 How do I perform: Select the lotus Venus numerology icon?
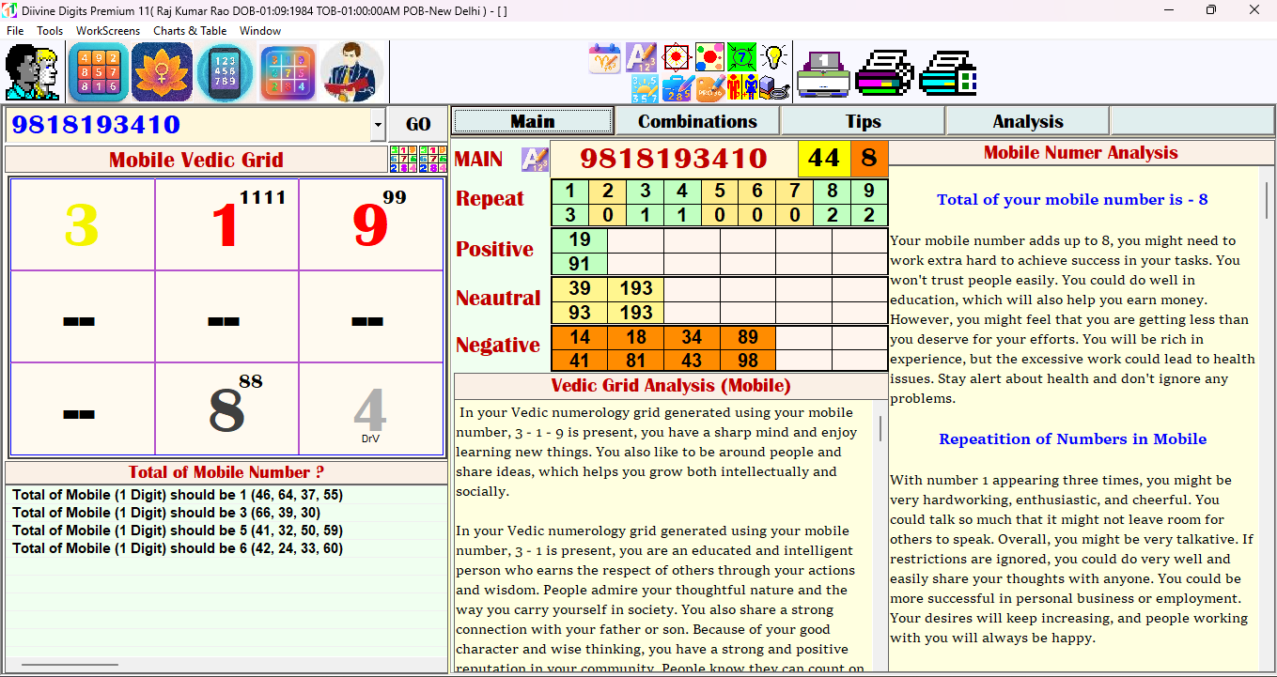[160, 70]
